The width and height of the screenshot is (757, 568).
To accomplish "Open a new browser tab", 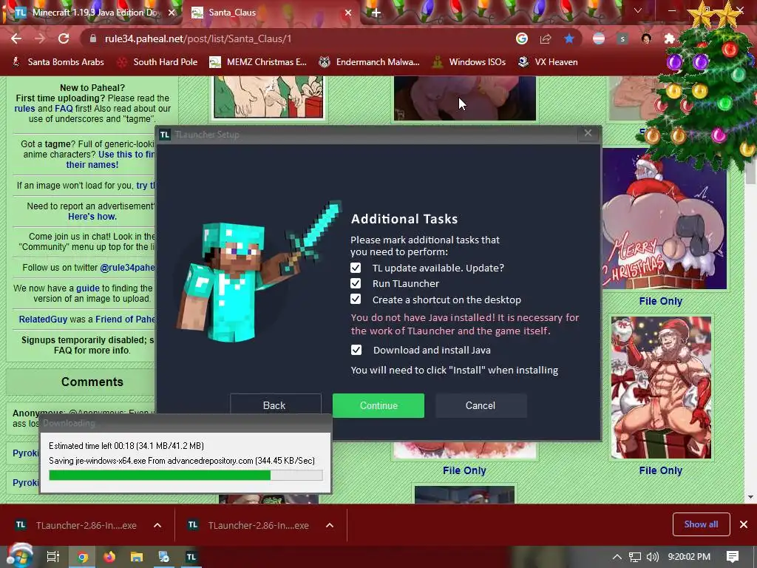I will point(376,13).
